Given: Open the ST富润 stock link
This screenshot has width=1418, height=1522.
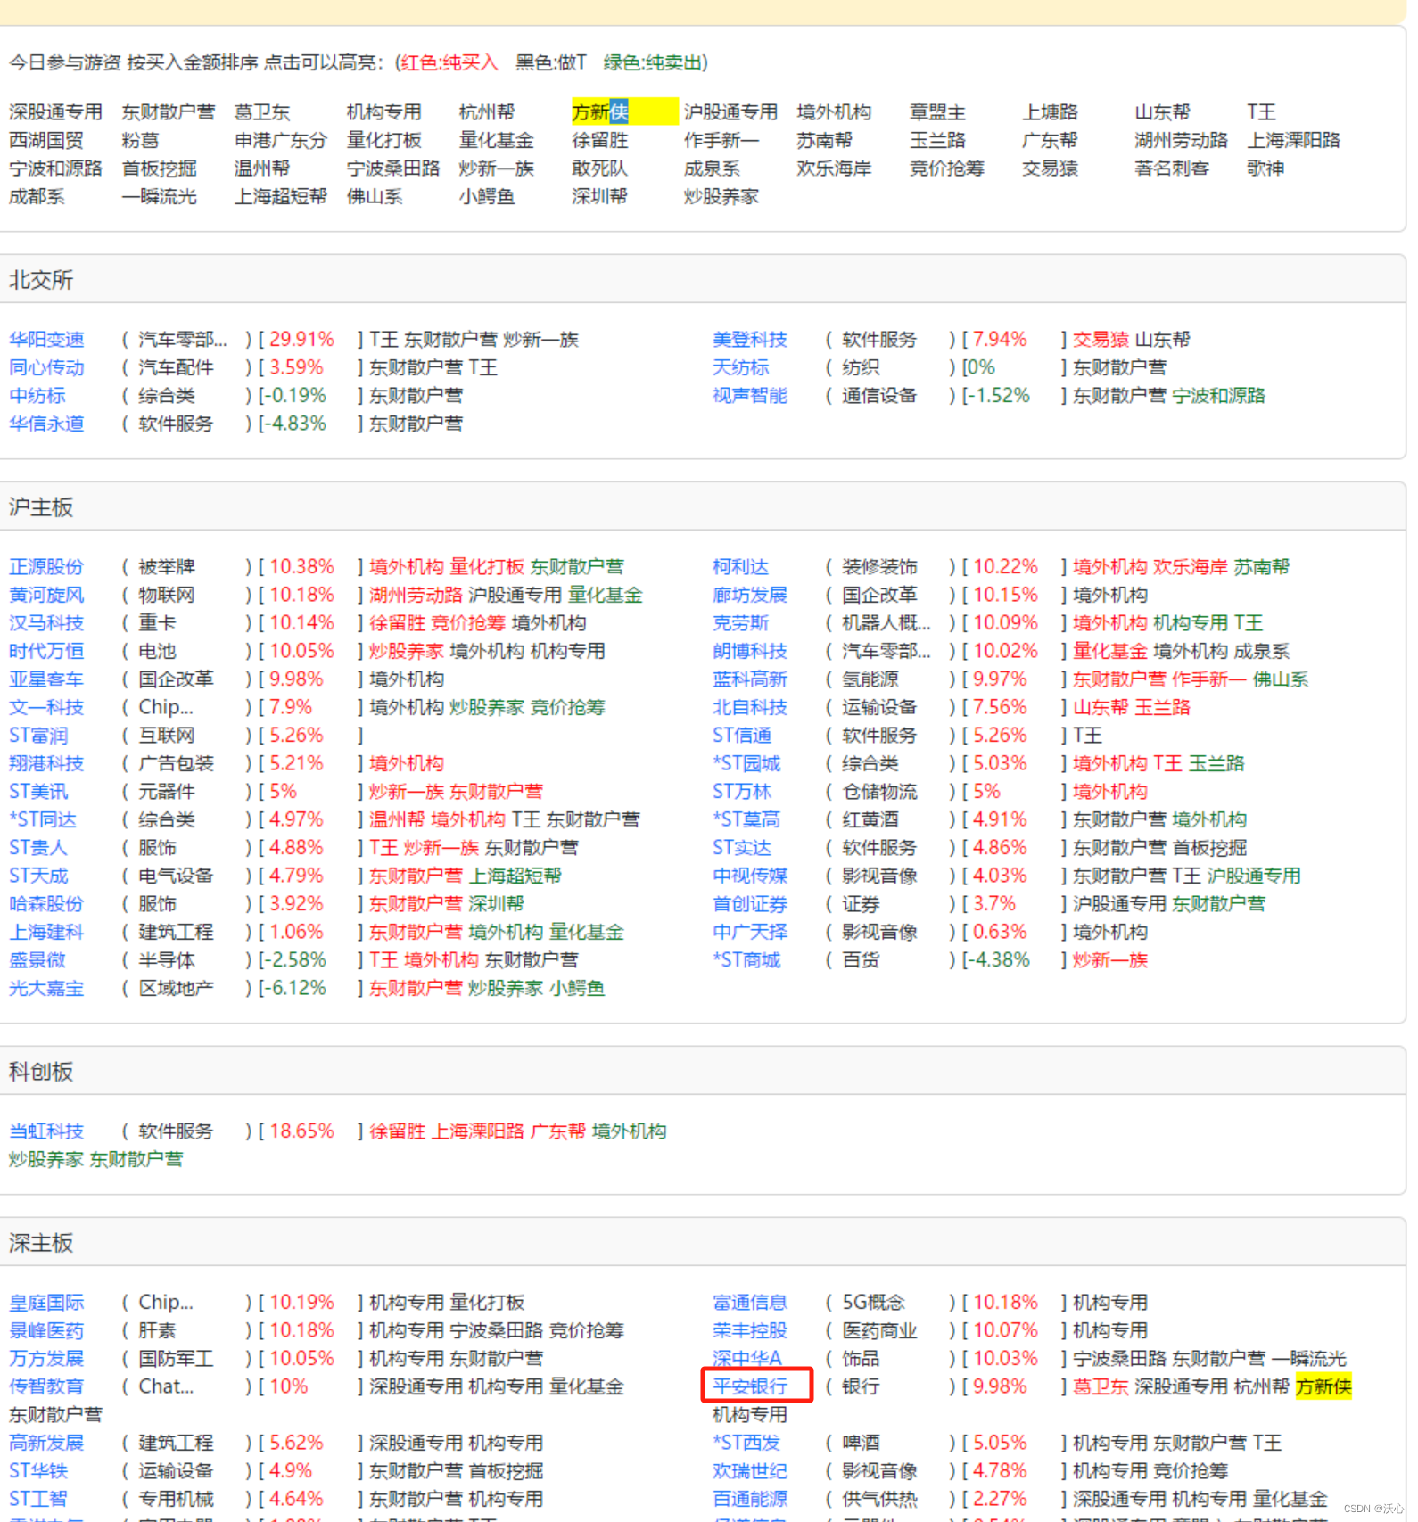Looking at the screenshot, I should (x=38, y=736).
